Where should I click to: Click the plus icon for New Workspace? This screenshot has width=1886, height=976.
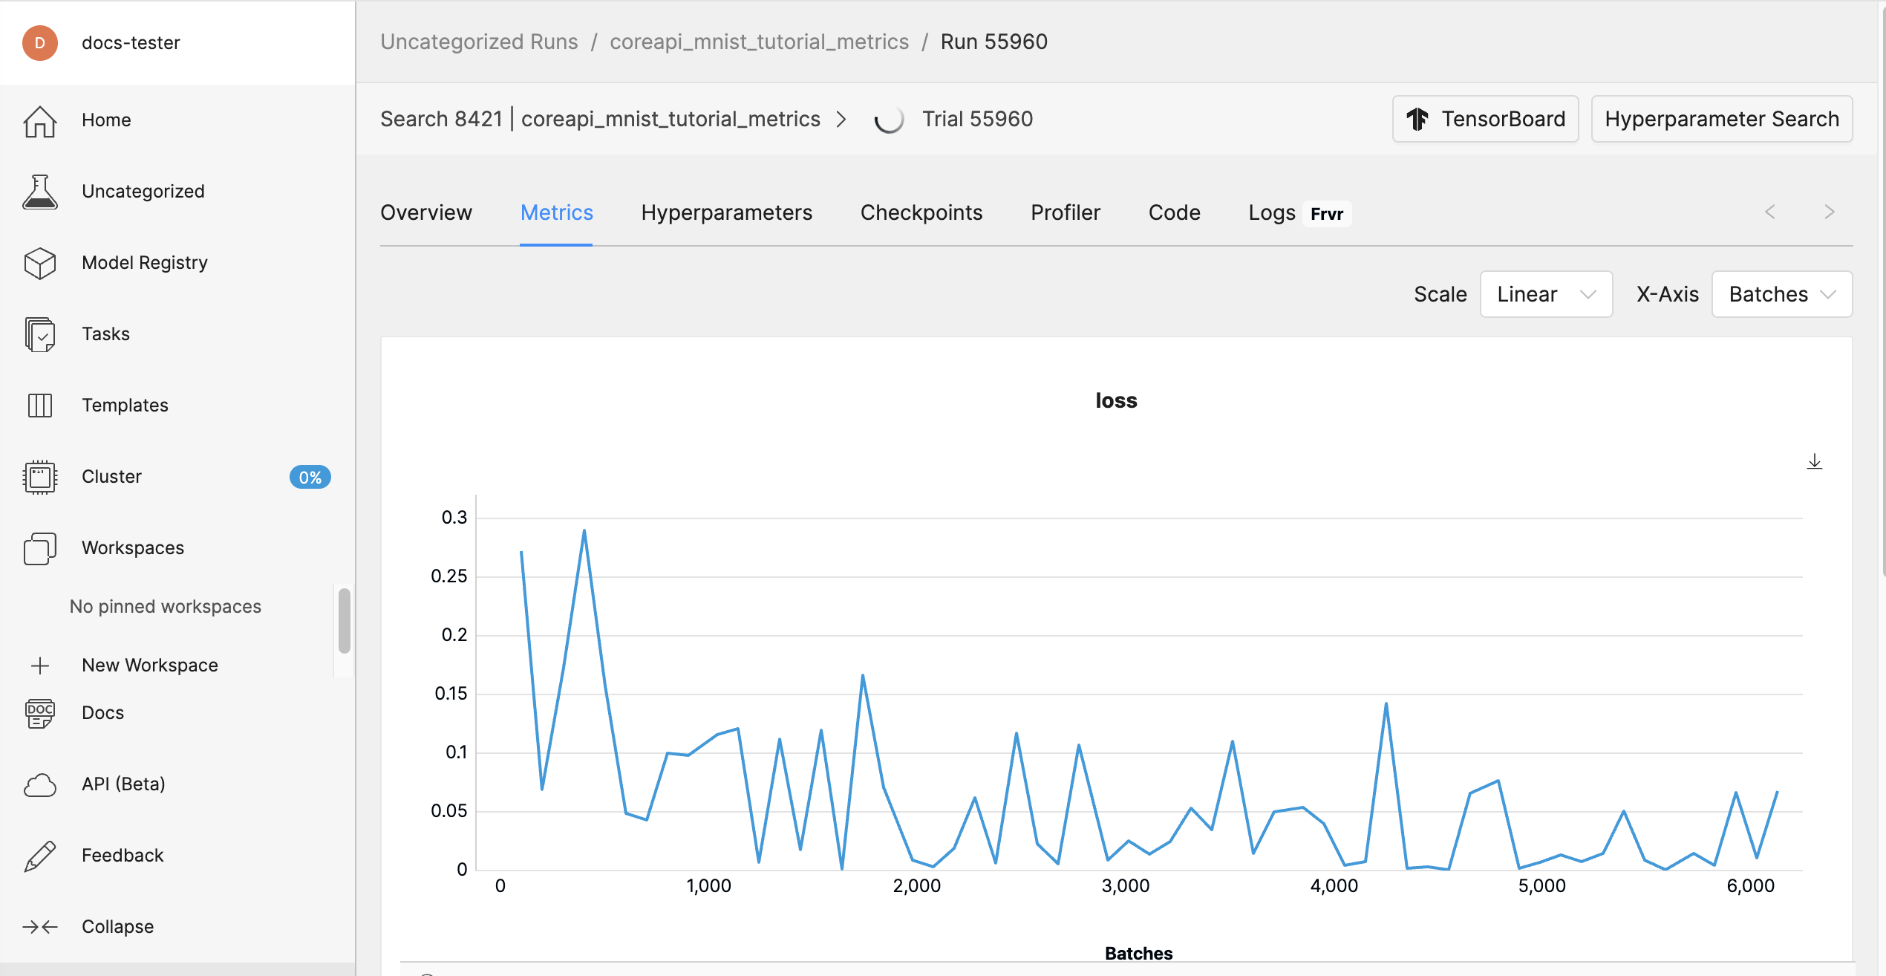click(x=40, y=666)
